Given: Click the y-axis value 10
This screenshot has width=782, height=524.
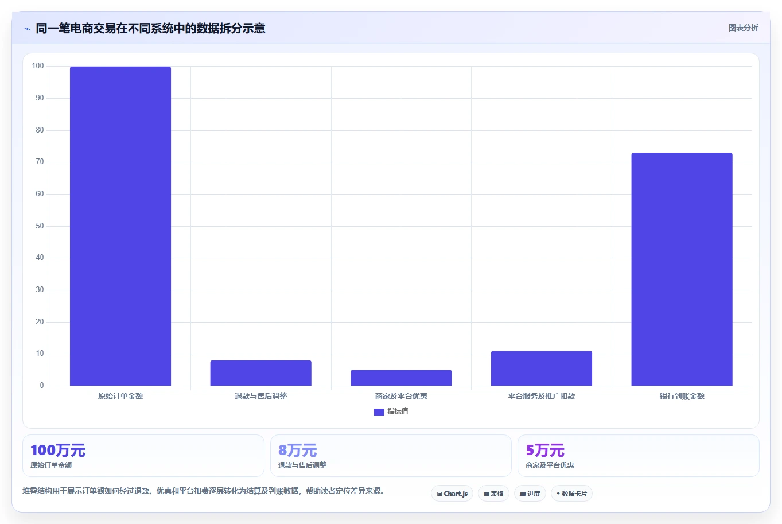Looking at the screenshot, I should [x=40, y=354].
